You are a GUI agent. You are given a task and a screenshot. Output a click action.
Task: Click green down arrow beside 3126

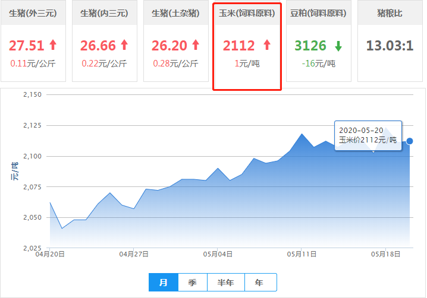tap(338, 46)
